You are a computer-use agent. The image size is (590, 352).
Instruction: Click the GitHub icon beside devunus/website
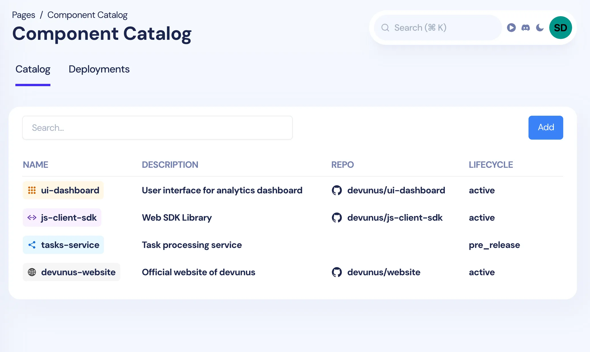(337, 272)
